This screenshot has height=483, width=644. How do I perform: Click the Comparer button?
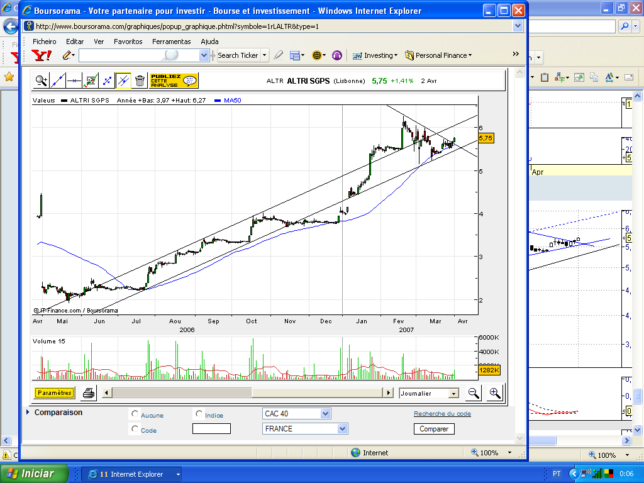point(434,429)
